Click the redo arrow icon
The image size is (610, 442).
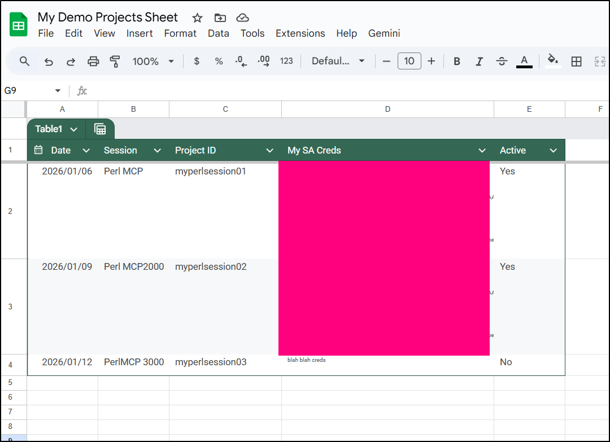[x=71, y=62]
